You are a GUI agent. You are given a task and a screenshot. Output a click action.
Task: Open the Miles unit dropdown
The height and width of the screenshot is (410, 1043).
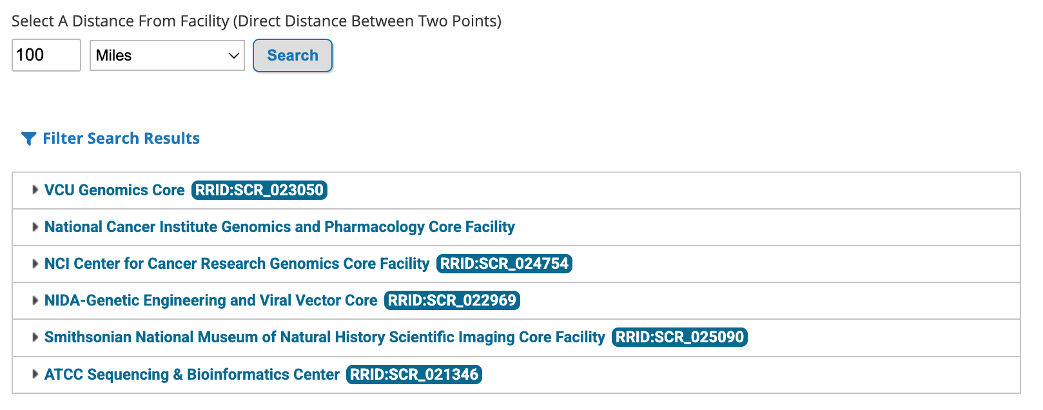pyautogui.click(x=167, y=55)
